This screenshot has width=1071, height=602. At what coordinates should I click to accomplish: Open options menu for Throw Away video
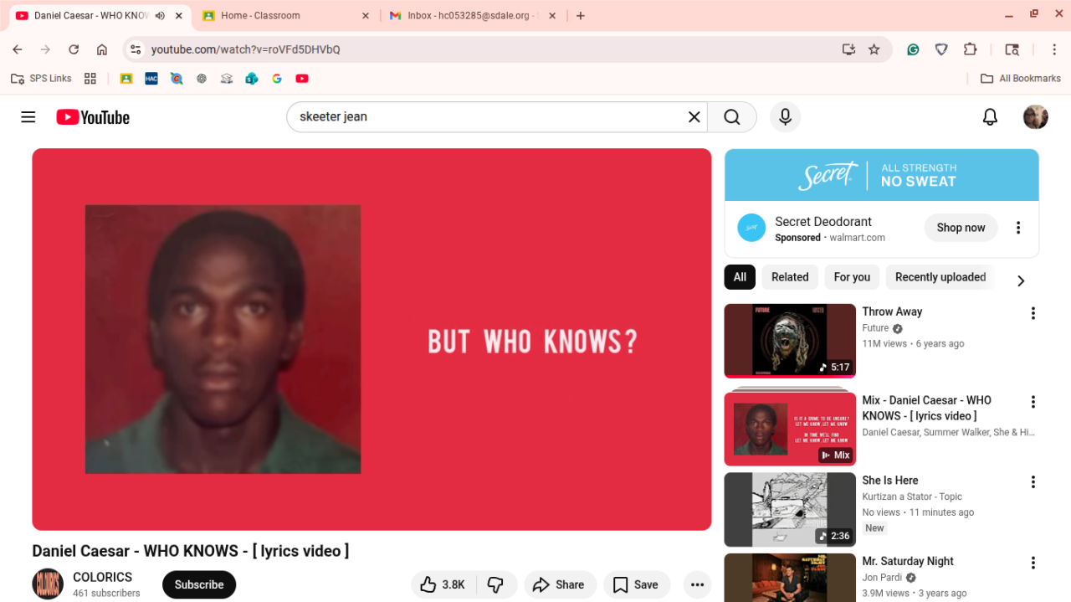coord(1033,313)
